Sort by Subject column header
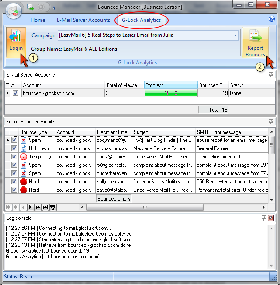This screenshot has height=285, width=280. point(164,132)
